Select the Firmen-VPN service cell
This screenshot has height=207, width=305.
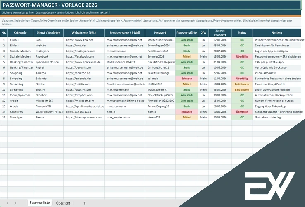point(48,106)
